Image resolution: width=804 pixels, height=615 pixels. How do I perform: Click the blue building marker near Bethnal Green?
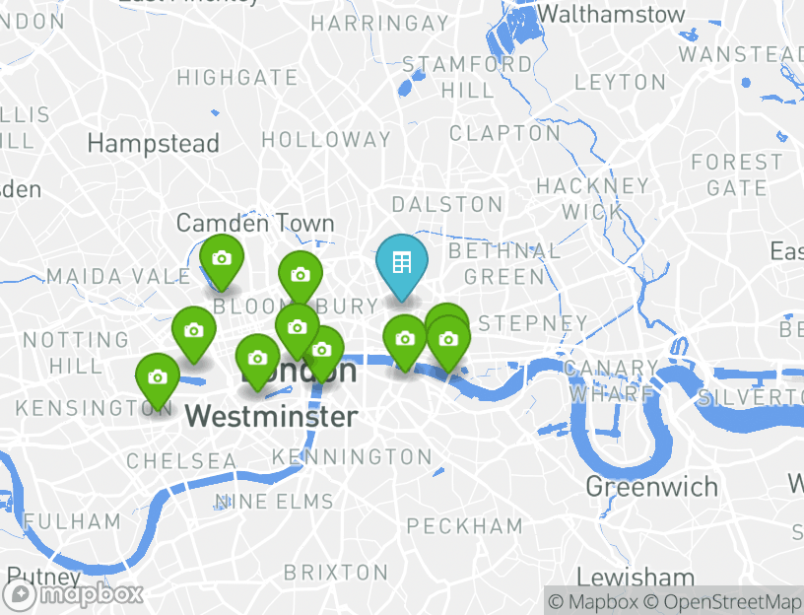click(x=401, y=263)
